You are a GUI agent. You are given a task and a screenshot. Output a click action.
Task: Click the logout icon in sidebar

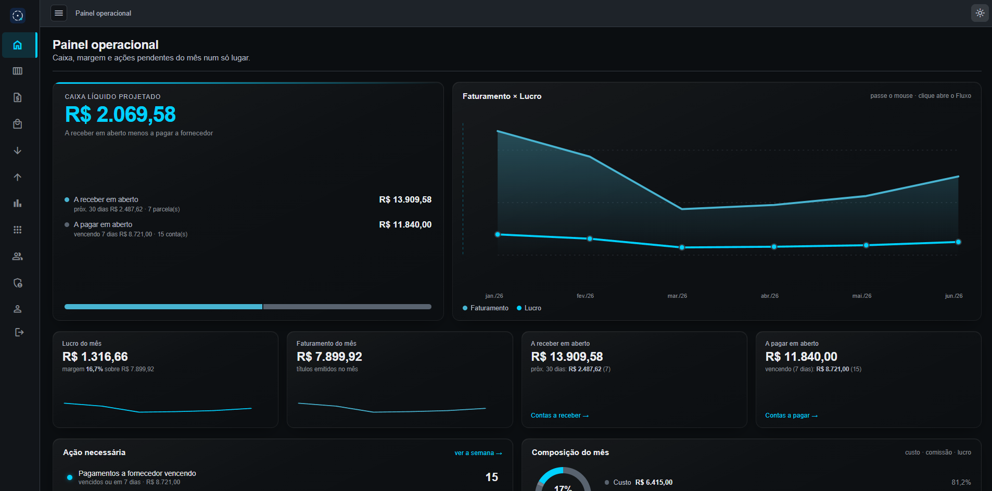19,332
